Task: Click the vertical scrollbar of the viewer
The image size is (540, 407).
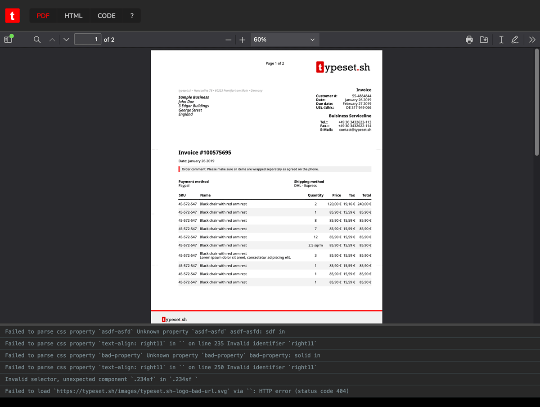Action: point(536,103)
